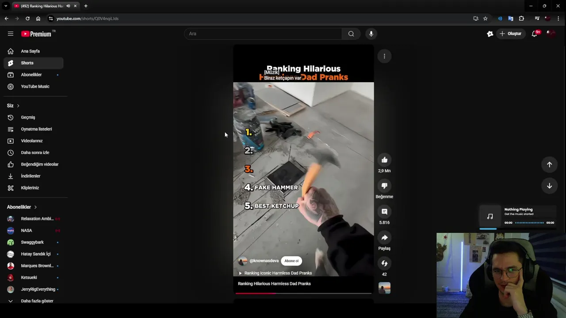
Task: Open Abonelikler sidebar item
Action: point(34,75)
